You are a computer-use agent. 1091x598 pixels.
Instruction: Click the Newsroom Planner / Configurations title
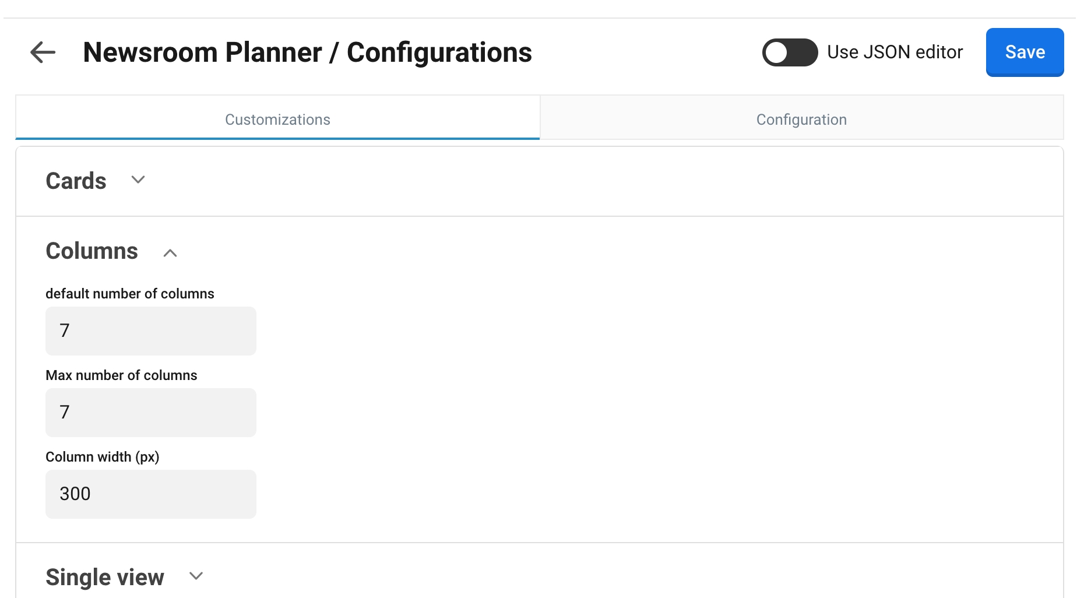pos(307,52)
